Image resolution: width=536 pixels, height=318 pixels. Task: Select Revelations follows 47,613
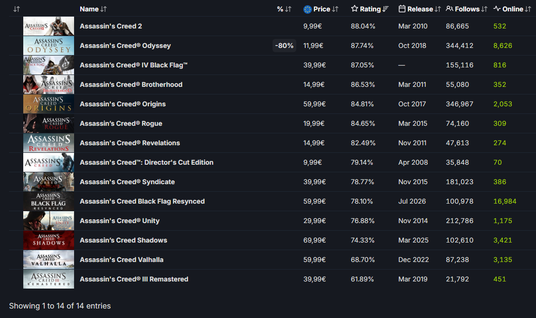click(457, 143)
